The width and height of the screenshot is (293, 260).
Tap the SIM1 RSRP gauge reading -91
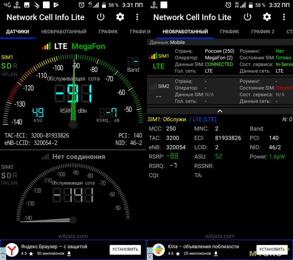tap(73, 93)
